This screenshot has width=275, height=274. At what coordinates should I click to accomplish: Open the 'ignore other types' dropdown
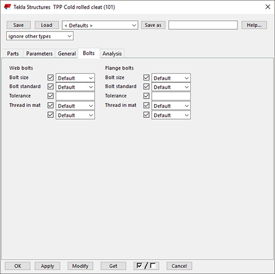click(40, 36)
